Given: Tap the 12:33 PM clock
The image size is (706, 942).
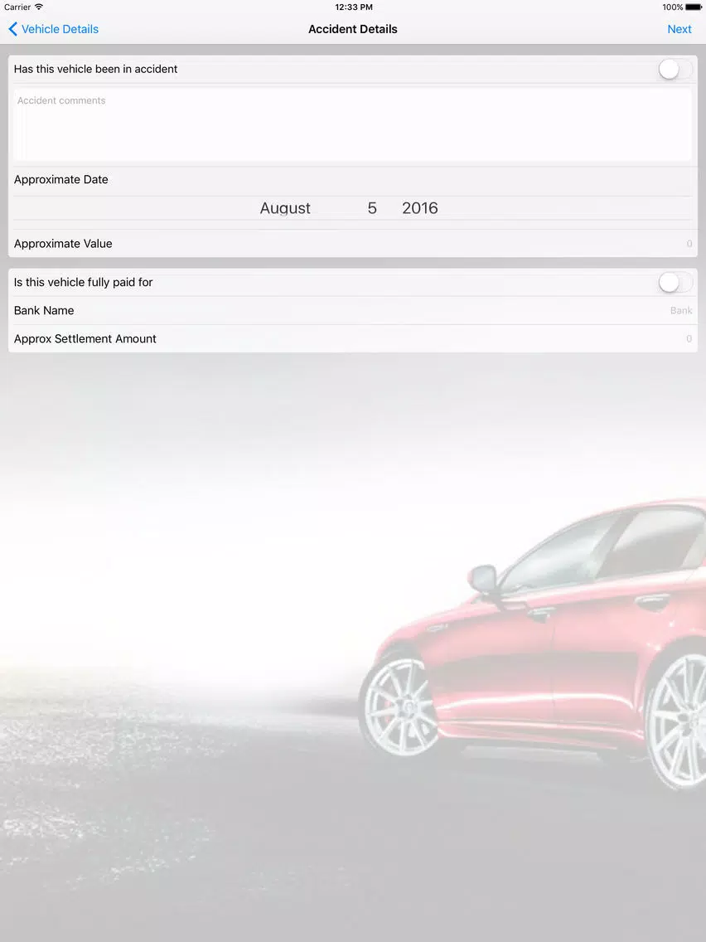Looking at the screenshot, I should (x=354, y=7).
